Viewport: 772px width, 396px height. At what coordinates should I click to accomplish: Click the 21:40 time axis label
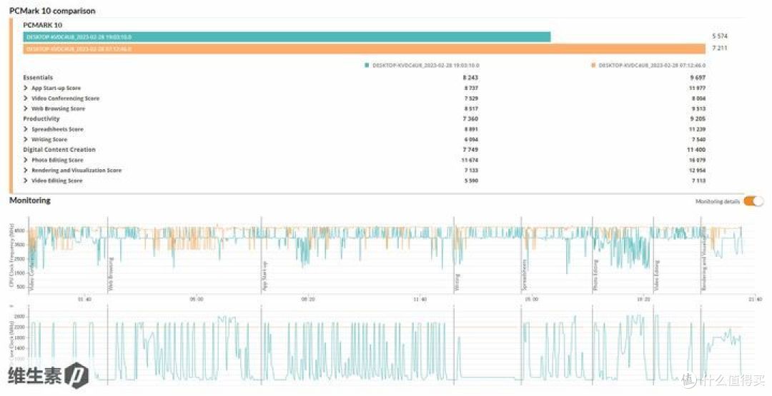tap(756, 299)
